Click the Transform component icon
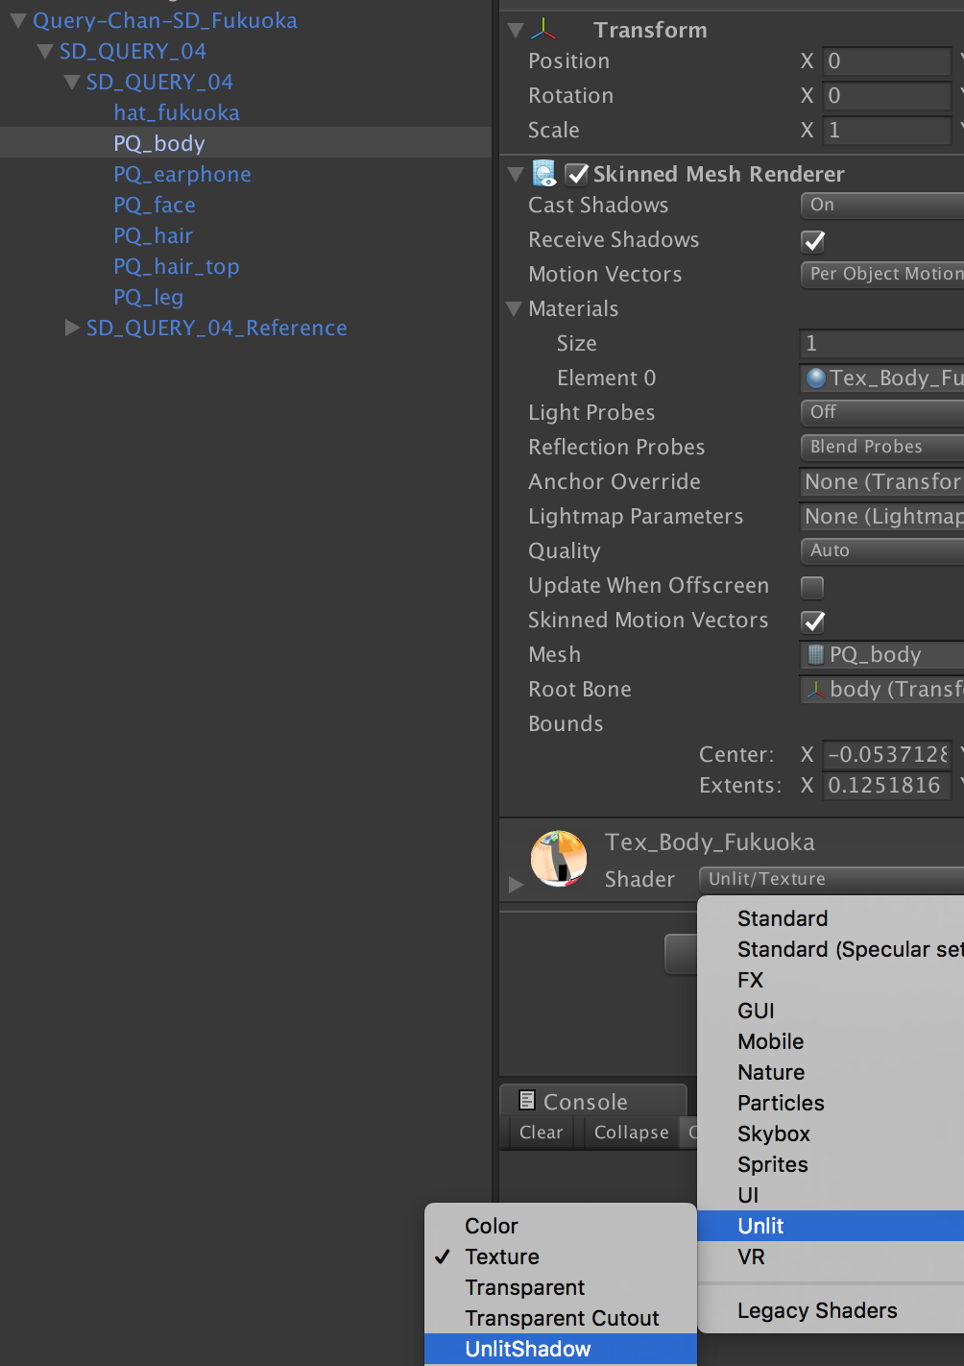The image size is (964, 1366). (544, 30)
